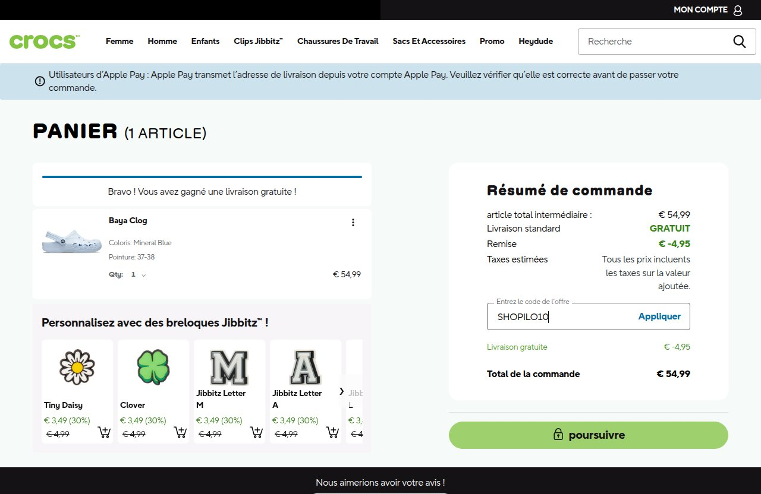
Task: Click the search magnifier icon
Action: (x=739, y=42)
